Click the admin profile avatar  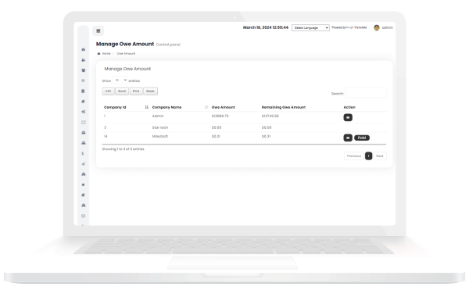click(x=377, y=28)
